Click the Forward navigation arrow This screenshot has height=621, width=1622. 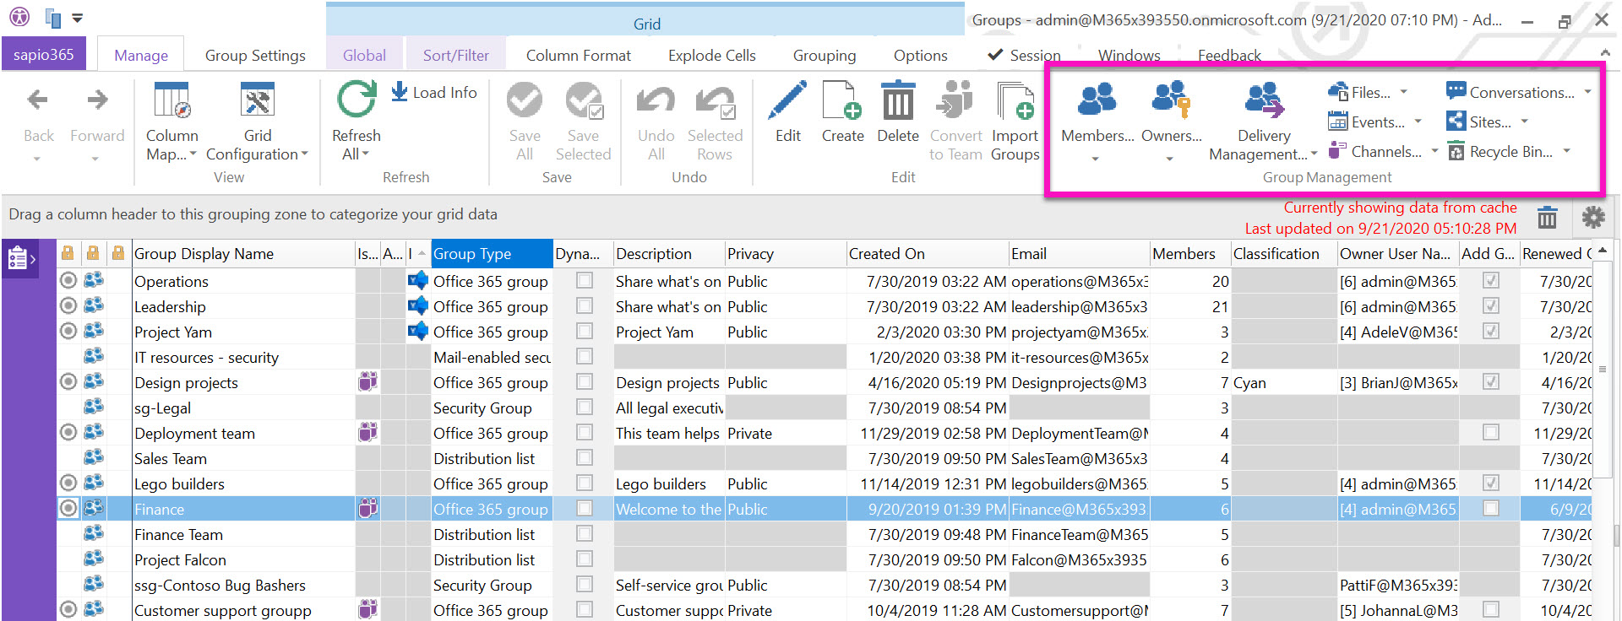point(97,100)
